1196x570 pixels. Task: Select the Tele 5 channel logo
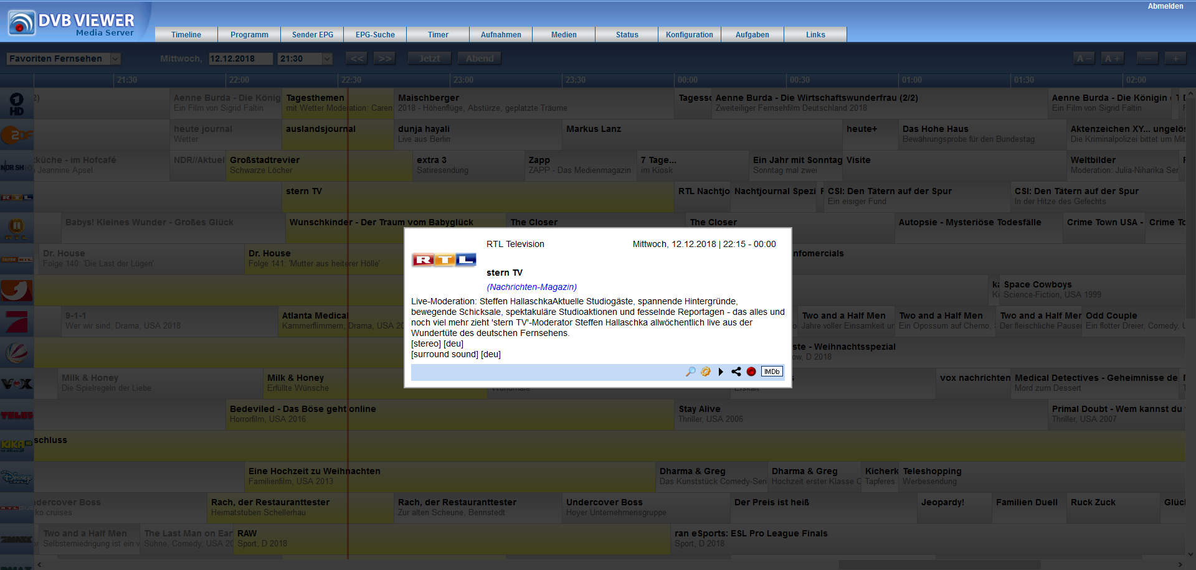pos(17,415)
